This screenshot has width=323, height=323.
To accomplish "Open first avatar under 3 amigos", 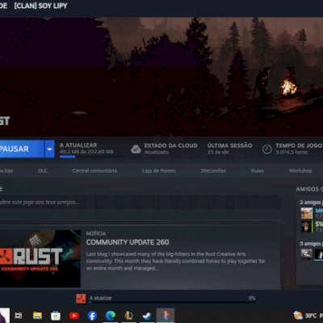I will click(307, 254).
